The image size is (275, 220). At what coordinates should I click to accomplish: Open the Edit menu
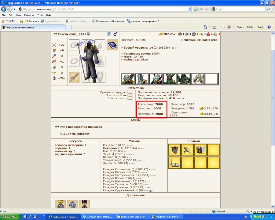(x=11, y=15)
